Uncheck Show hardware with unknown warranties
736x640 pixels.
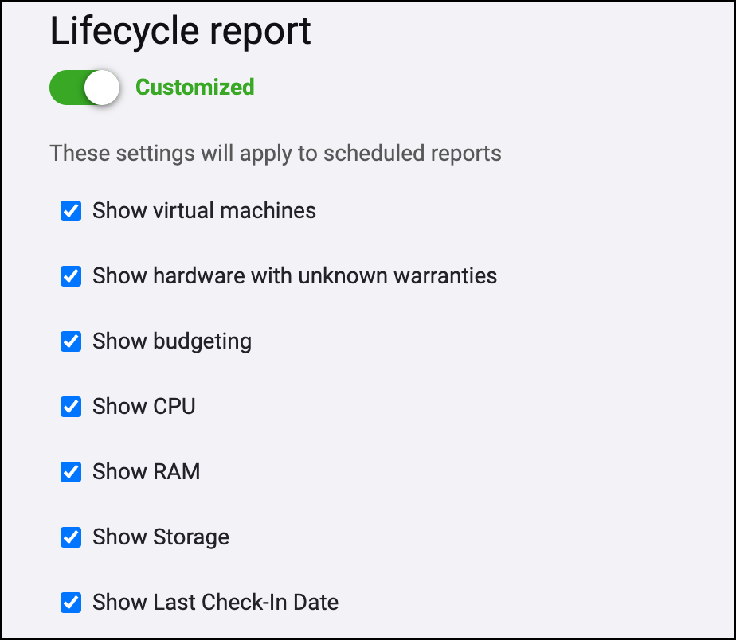(71, 276)
